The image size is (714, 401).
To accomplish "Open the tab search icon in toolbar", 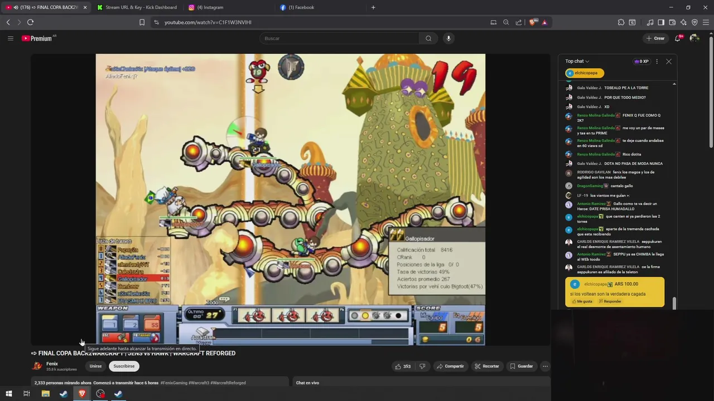I will (632, 22).
